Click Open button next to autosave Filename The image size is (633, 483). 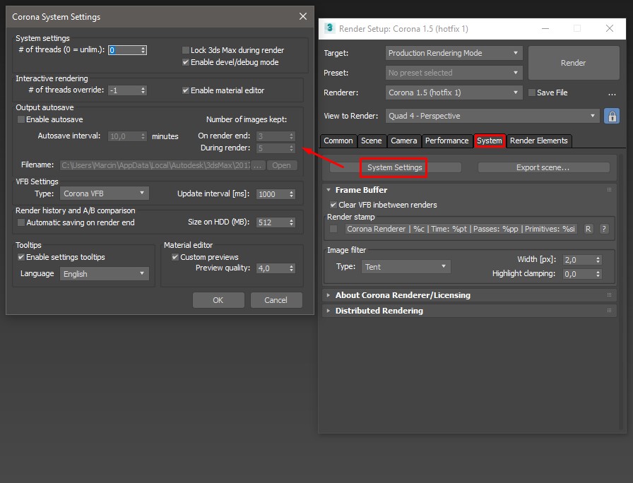pyautogui.click(x=281, y=165)
